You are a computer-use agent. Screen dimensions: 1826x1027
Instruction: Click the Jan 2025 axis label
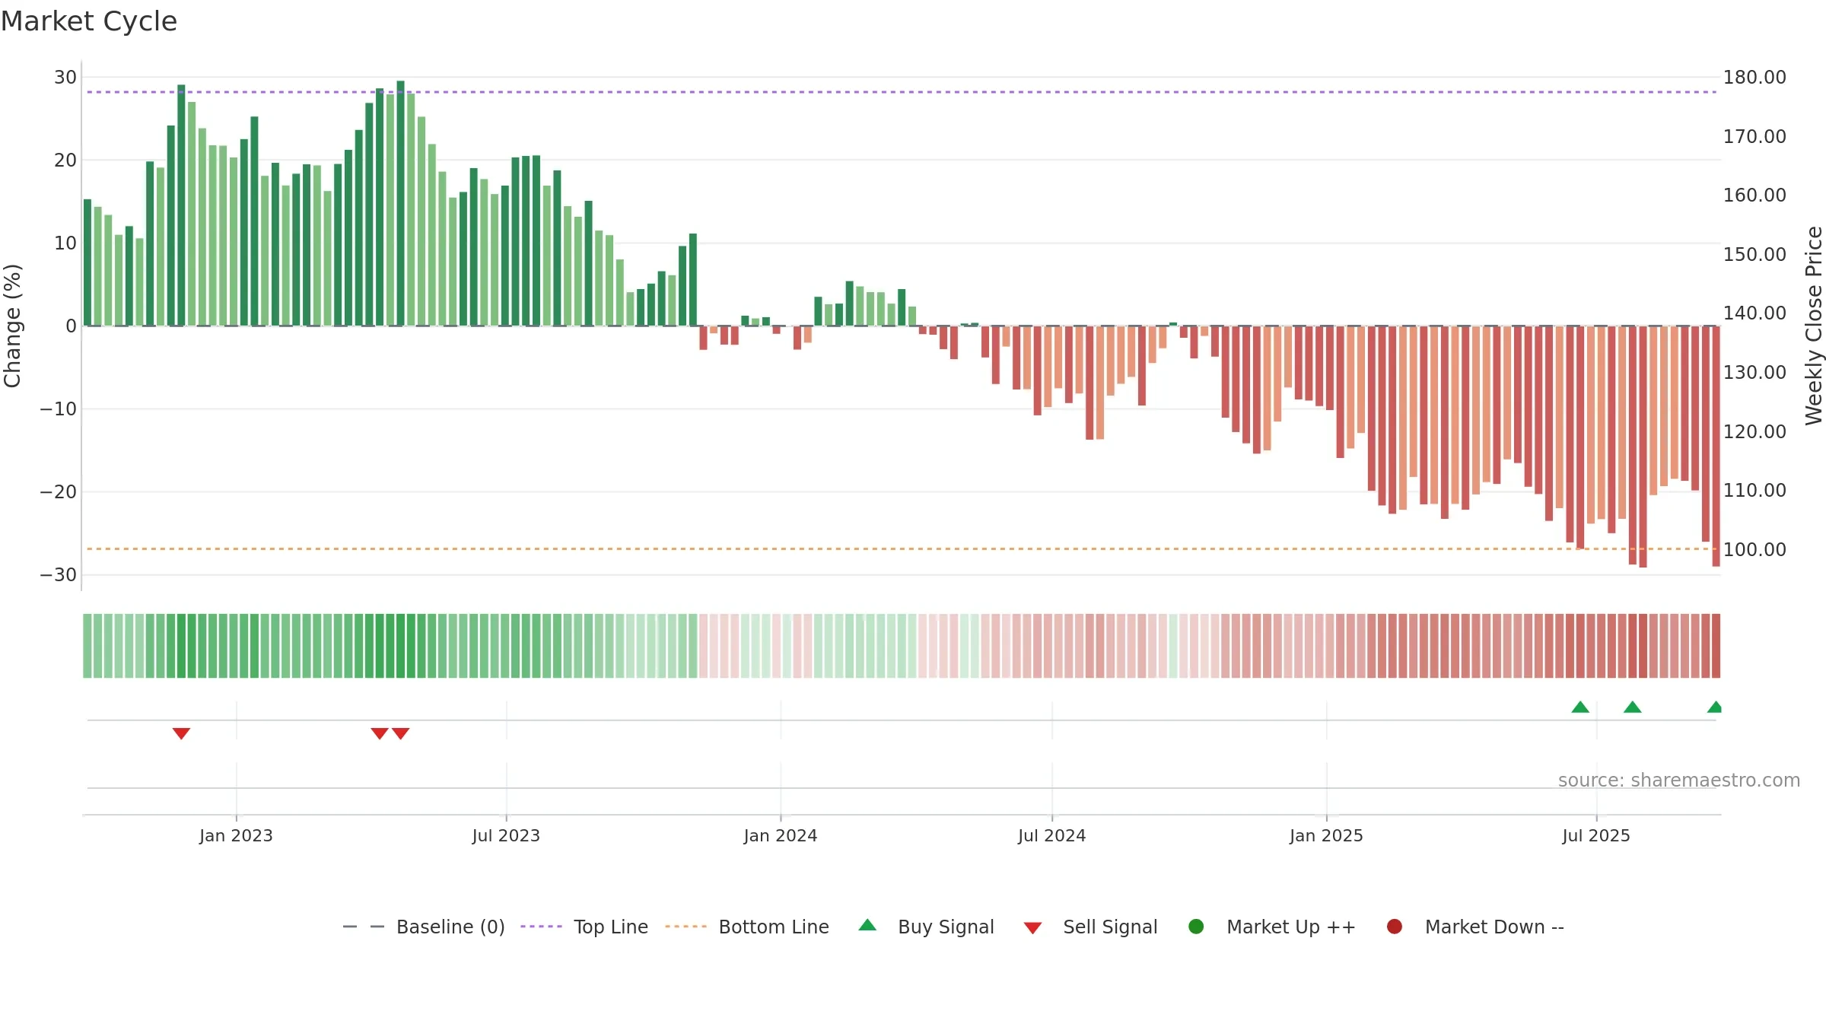[x=1326, y=835]
